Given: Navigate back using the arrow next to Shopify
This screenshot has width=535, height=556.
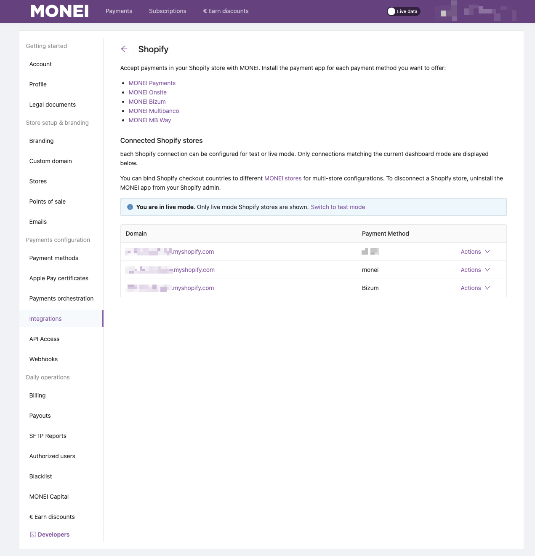Looking at the screenshot, I should (124, 49).
